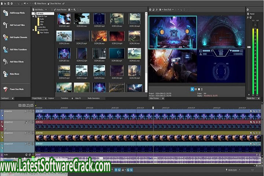Viewport: 264px width, 176px height.
Task: Mute the perspective3 video track
Action: (x=29, y=133)
